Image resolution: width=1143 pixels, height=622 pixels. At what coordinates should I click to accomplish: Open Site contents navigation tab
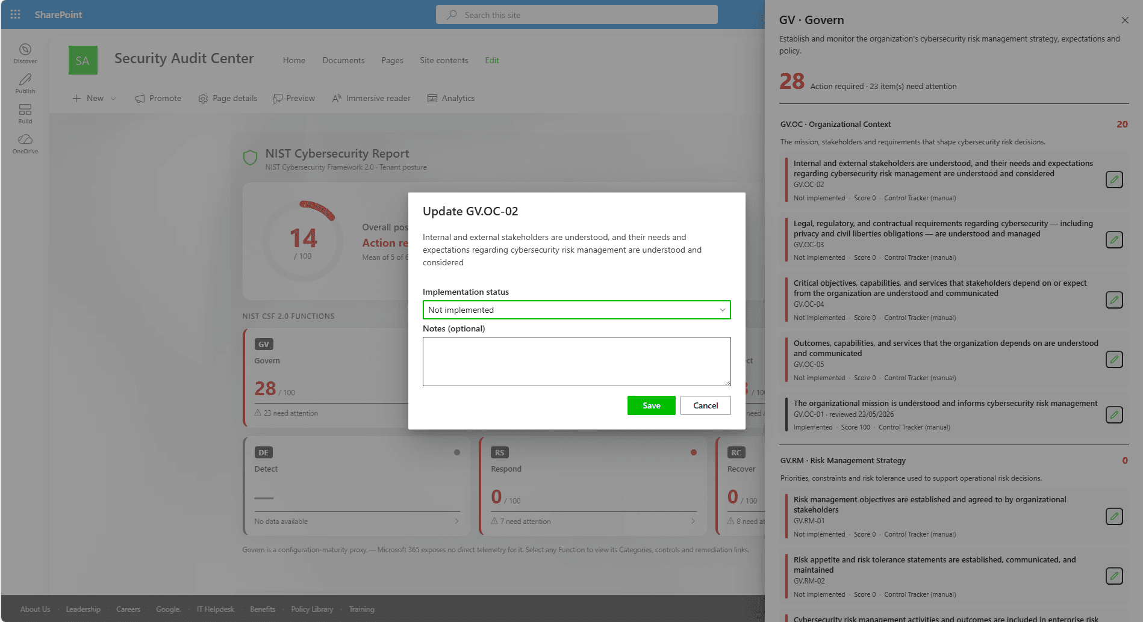coord(444,60)
